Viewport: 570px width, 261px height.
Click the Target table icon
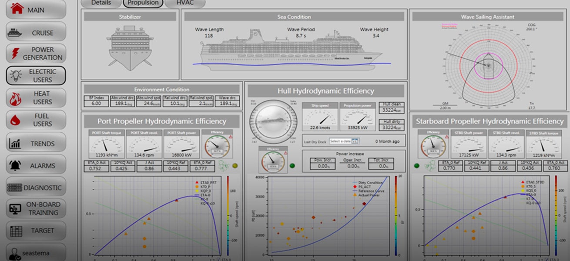pyautogui.click(x=16, y=231)
